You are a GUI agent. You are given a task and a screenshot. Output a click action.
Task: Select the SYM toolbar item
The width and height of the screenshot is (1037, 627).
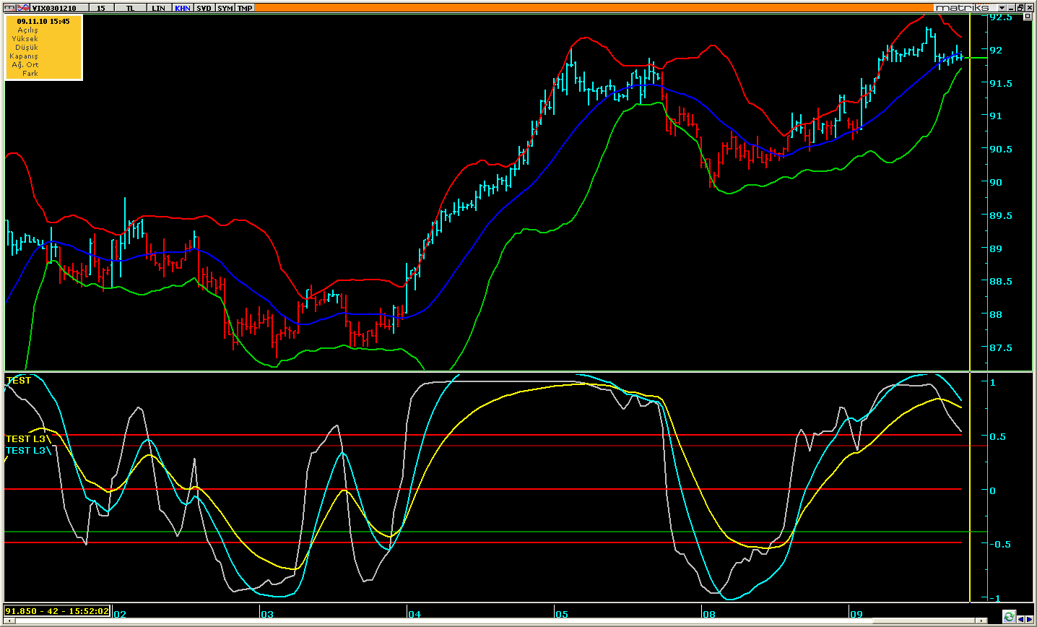point(225,8)
